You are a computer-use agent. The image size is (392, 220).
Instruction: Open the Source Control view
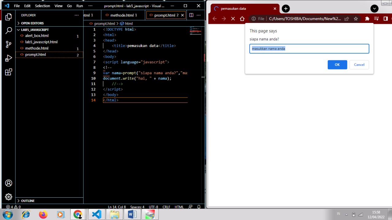[x=8, y=44]
